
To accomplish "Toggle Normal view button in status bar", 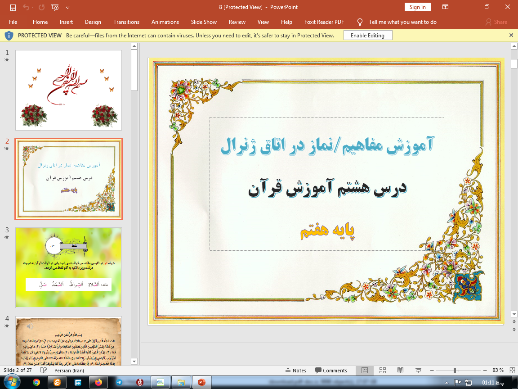I will (365, 370).
